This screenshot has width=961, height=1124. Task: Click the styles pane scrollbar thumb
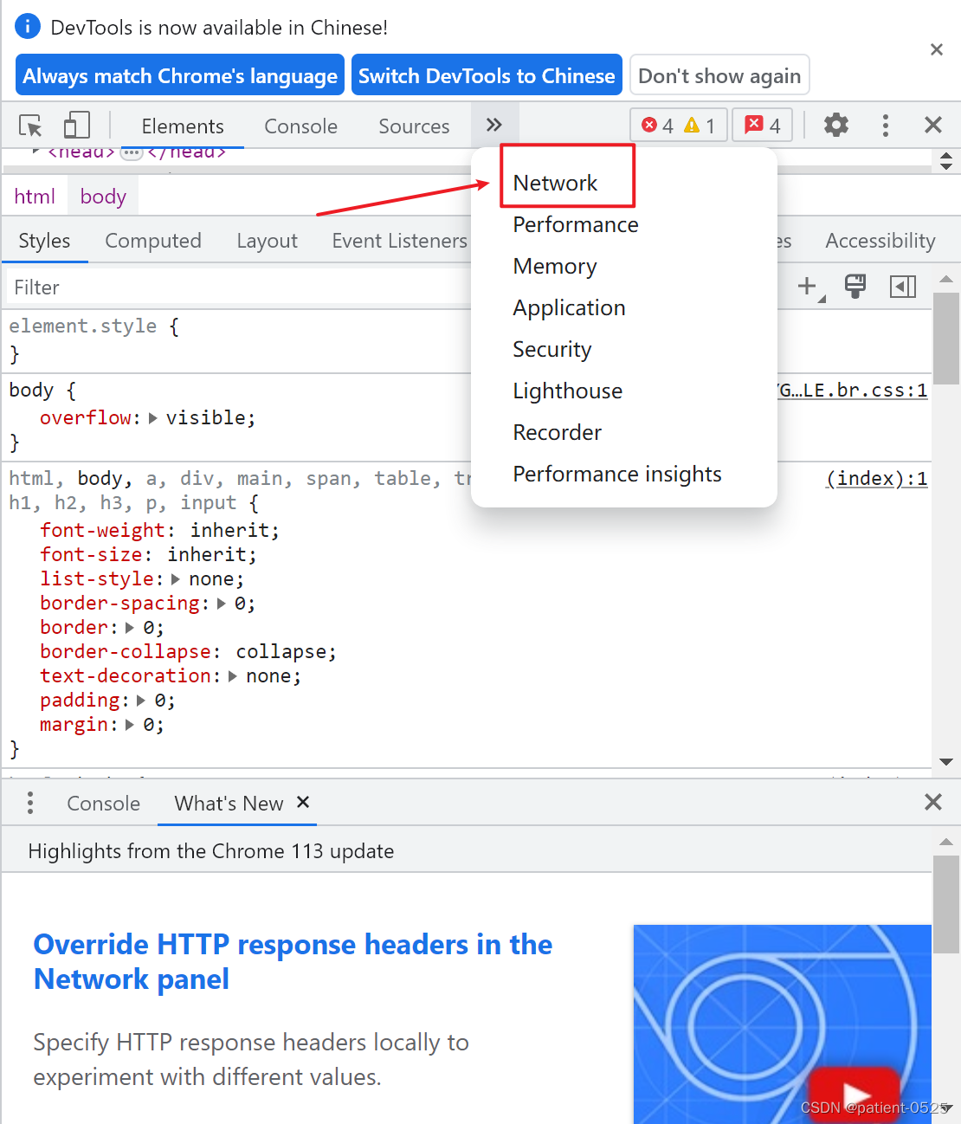946,339
